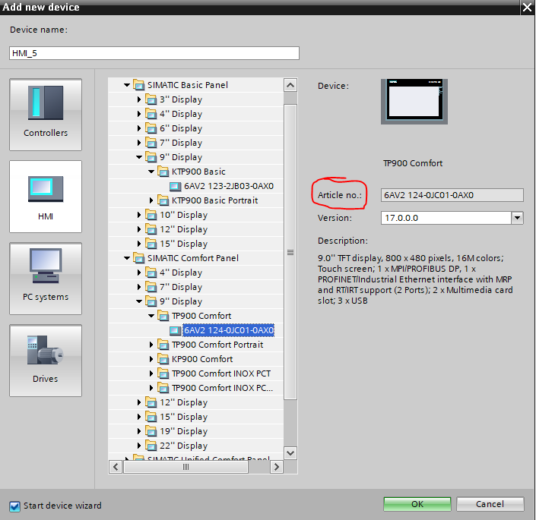Collapse the SIMATIC Comfort Panel node
This screenshot has height=520, width=536.
(127, 258)
